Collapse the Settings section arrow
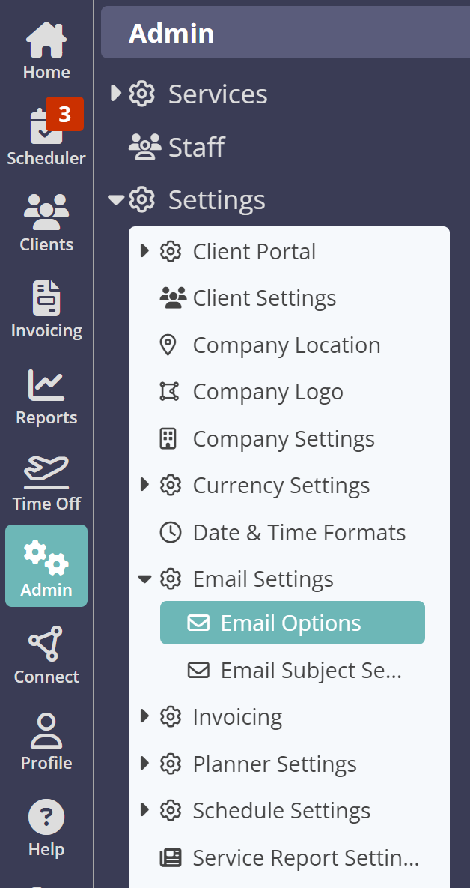This screenshot has width=470, height=888. tap(116, 199)
